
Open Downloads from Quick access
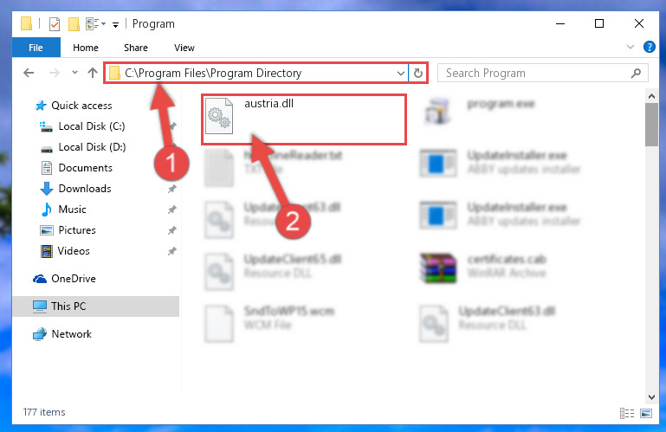(85, 189)
